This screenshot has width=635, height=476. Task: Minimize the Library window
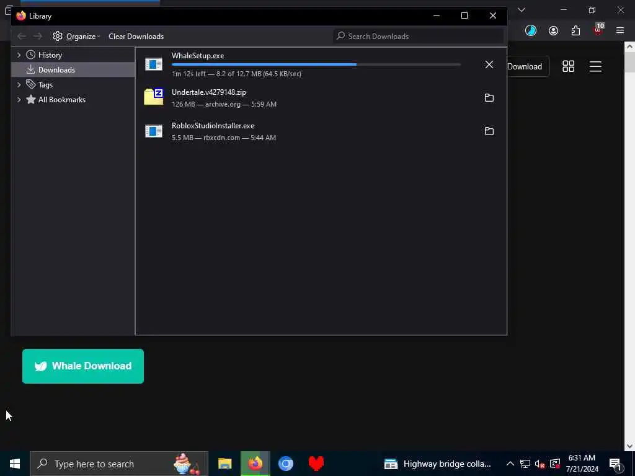pyautogui.click(x=436, y=15)
